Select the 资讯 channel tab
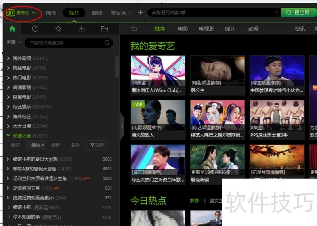Viewport: 317px width, 226px height. click(300, 29)
